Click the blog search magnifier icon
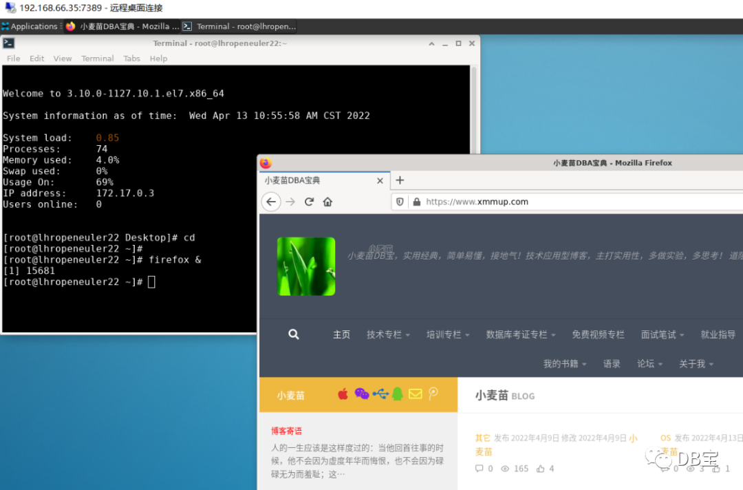743x490 pixels. pos(294,334)
